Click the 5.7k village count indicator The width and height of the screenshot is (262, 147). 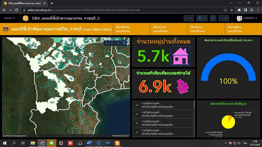pos(153,56)
